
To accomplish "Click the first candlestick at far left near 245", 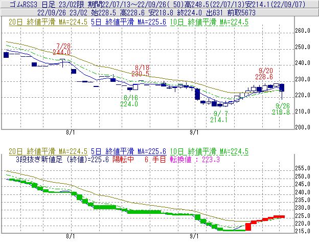I will pyautogui.click(x=6, y=55).
